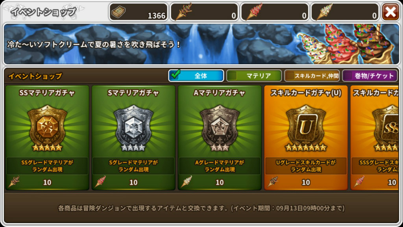Click the SSS skill card gacha emblem
The height and width of the screenshot is (227, 403).
pyautogui.click(x=386, y=128)
